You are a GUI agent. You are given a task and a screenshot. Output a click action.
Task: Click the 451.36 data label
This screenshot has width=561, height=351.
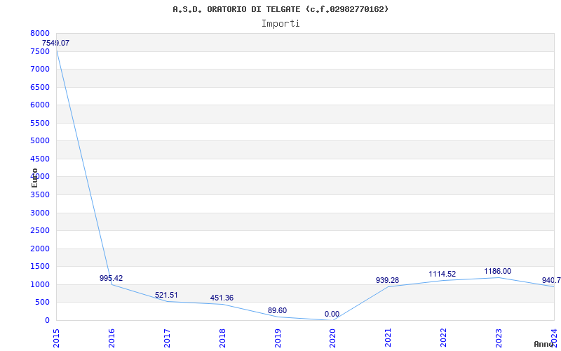point(222,298)
